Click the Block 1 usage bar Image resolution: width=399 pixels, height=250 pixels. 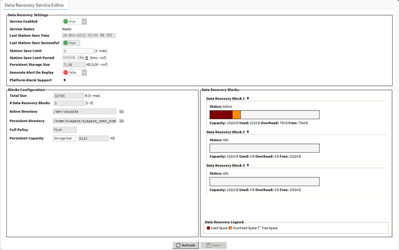coord(264,115)
